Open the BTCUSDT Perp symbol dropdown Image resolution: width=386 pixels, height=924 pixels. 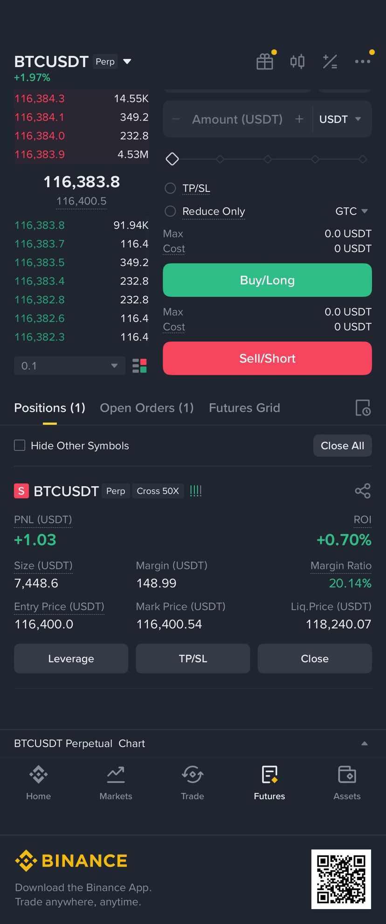(127, 61)
